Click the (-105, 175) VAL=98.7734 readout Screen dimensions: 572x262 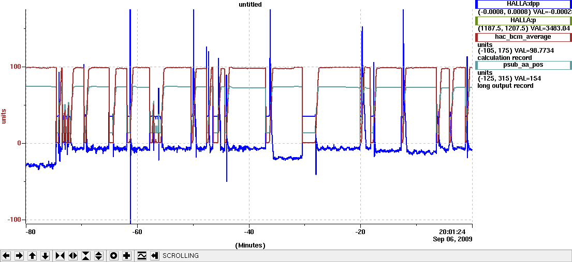[516, 51]
